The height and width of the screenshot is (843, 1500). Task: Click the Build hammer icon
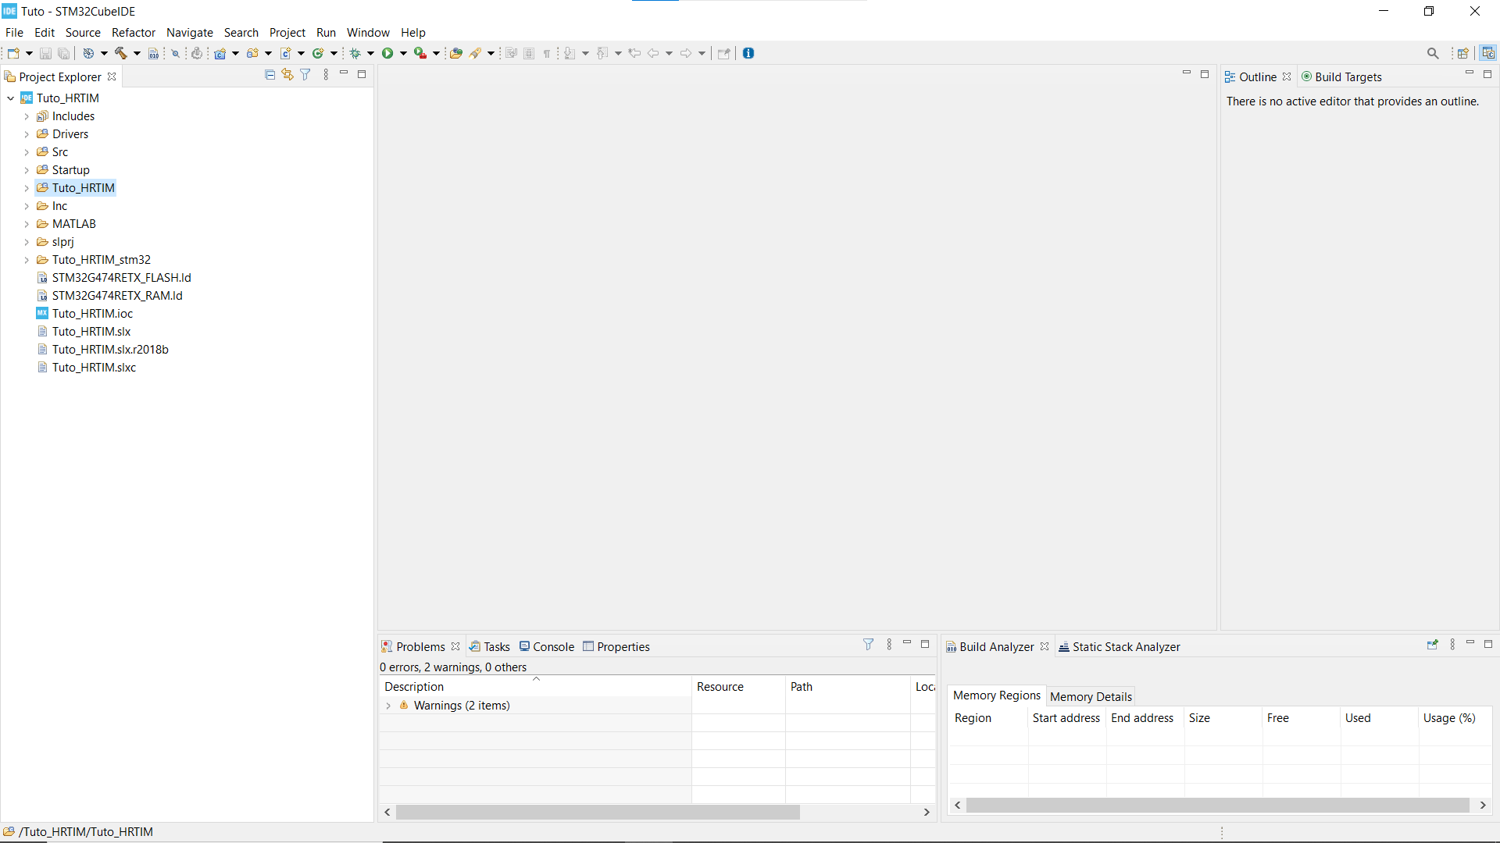click(x=121, y=53)
